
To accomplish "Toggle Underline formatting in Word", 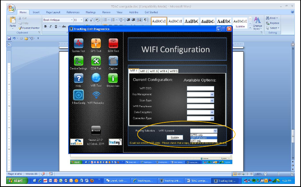I will [x=56, y=26].
